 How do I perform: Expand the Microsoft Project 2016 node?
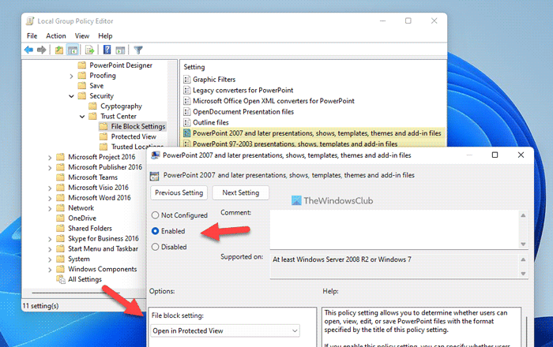[50, 158]
